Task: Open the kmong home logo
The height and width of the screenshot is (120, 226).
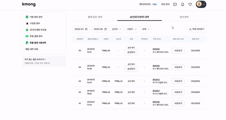Action: (29, 4)
